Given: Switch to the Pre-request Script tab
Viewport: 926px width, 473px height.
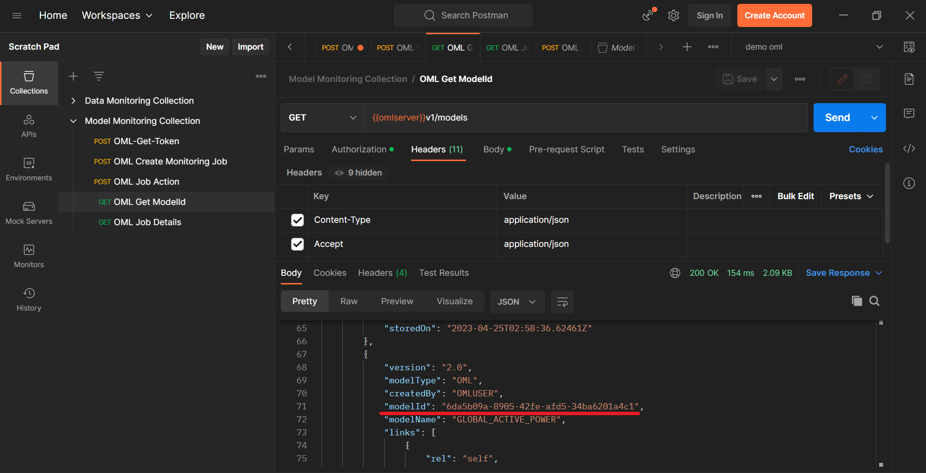Looking at the screenshot, I should point(566,149).
